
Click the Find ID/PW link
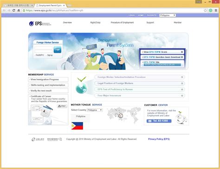(x=40, y=55)
